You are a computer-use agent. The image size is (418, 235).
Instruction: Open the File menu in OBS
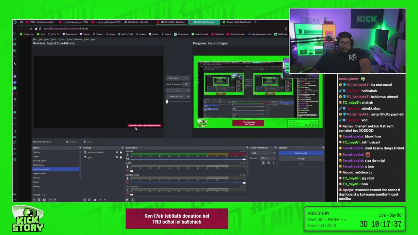35,39
